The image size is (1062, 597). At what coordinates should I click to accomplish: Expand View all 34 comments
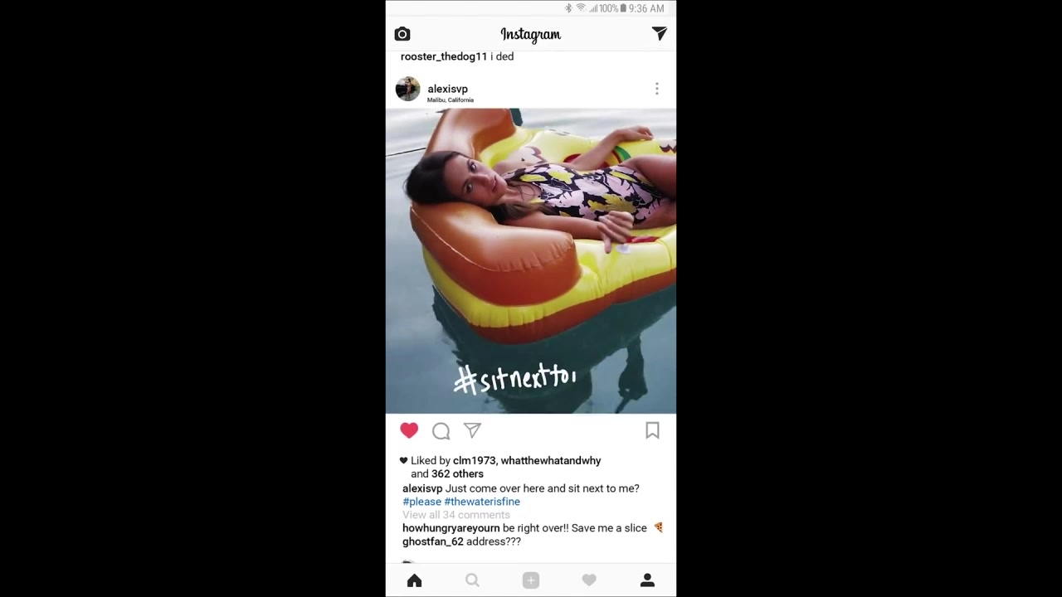456,515
